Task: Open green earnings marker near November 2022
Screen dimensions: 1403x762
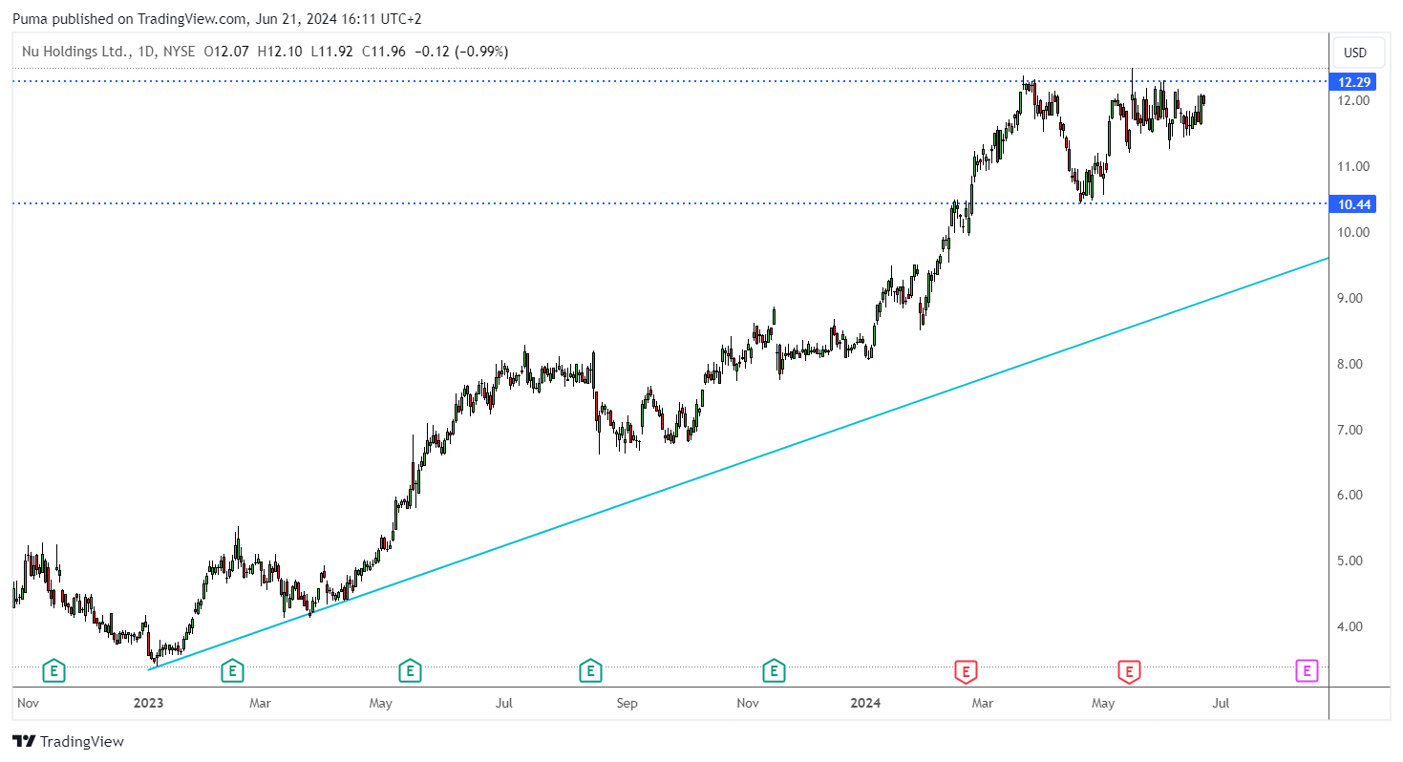Action: click(x=54, y=671)
